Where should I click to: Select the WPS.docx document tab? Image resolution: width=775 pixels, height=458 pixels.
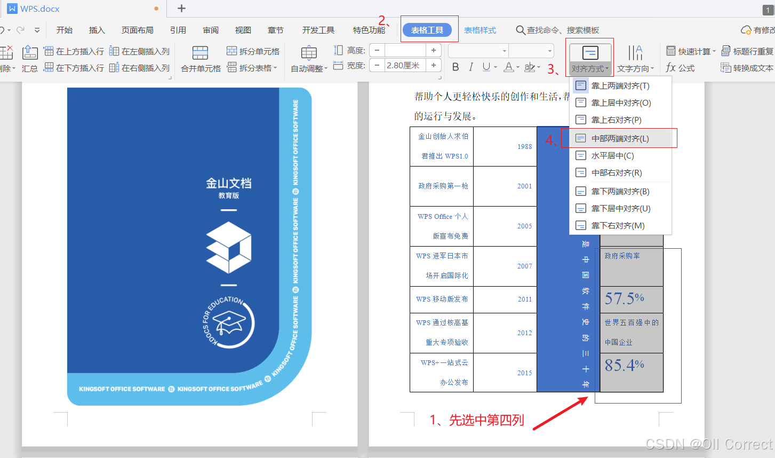click(83, 9)
